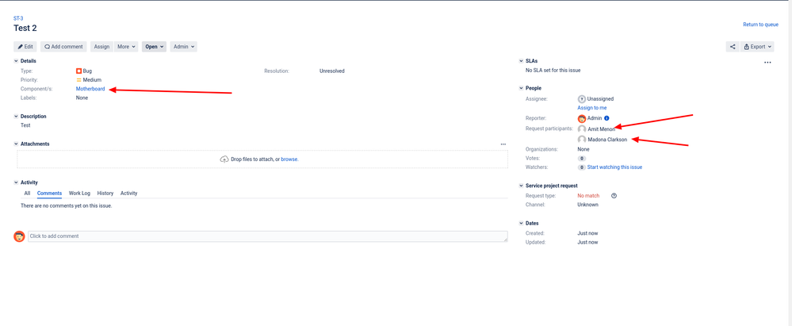The width and height of the screenshot is (792, 326).
Task: Open the More dropdown
Action: (x=126, y=47)
